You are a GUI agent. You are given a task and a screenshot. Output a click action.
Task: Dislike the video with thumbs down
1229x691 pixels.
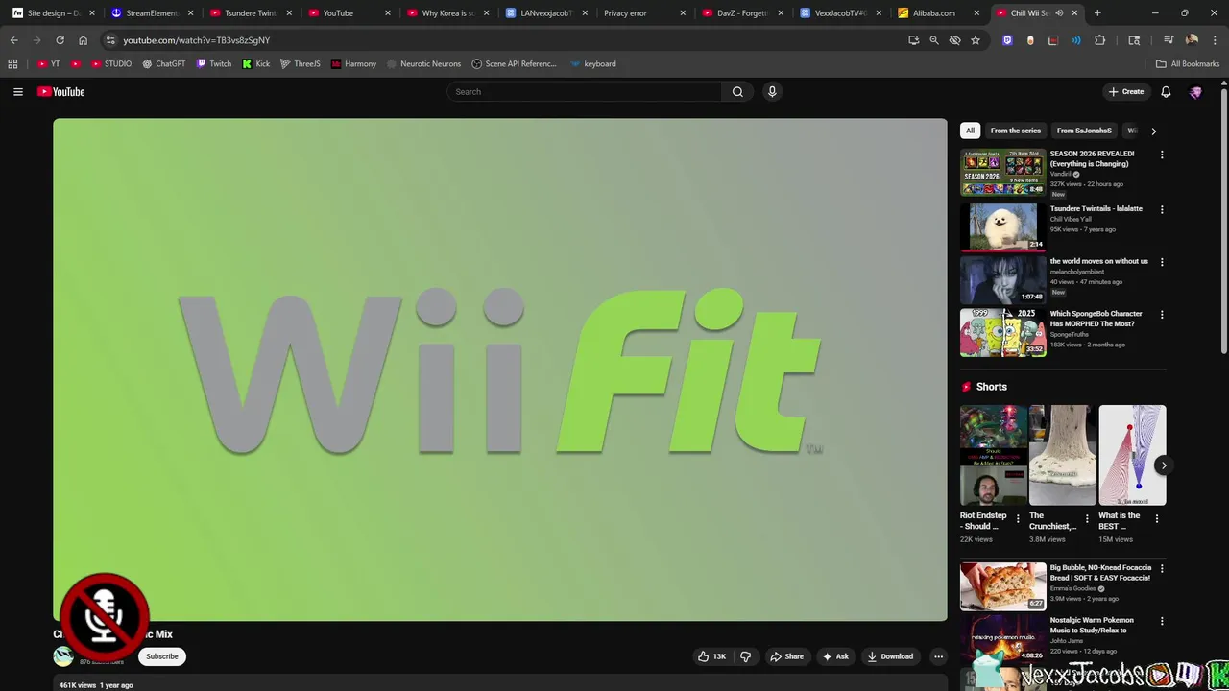coord(745,656)
